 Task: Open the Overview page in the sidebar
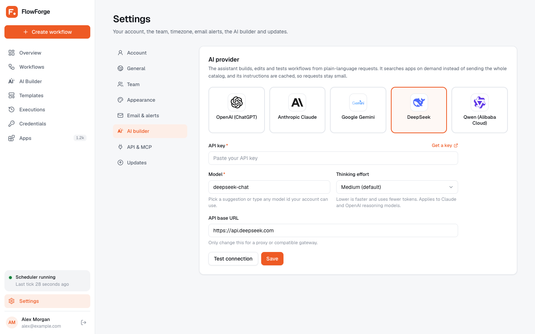(47, 53)
